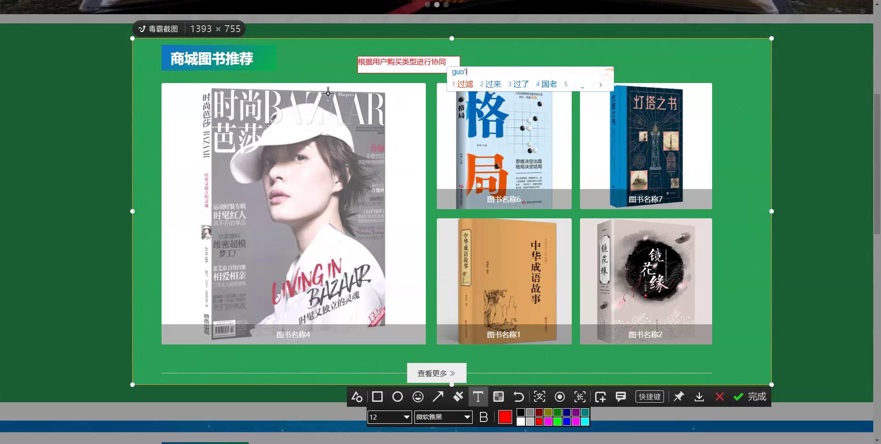Viewport: 881px width, 444px height.
Task: Click 查看更多 button
Action: pos(436,373)
